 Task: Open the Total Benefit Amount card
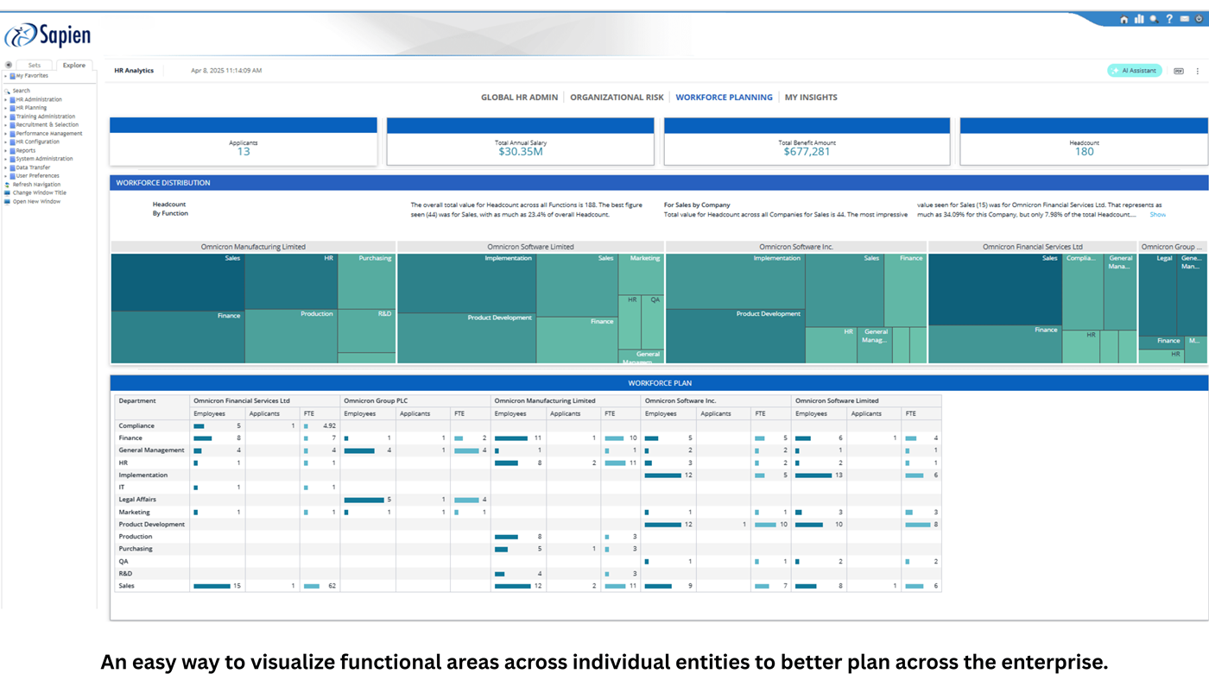coord(807,142)
